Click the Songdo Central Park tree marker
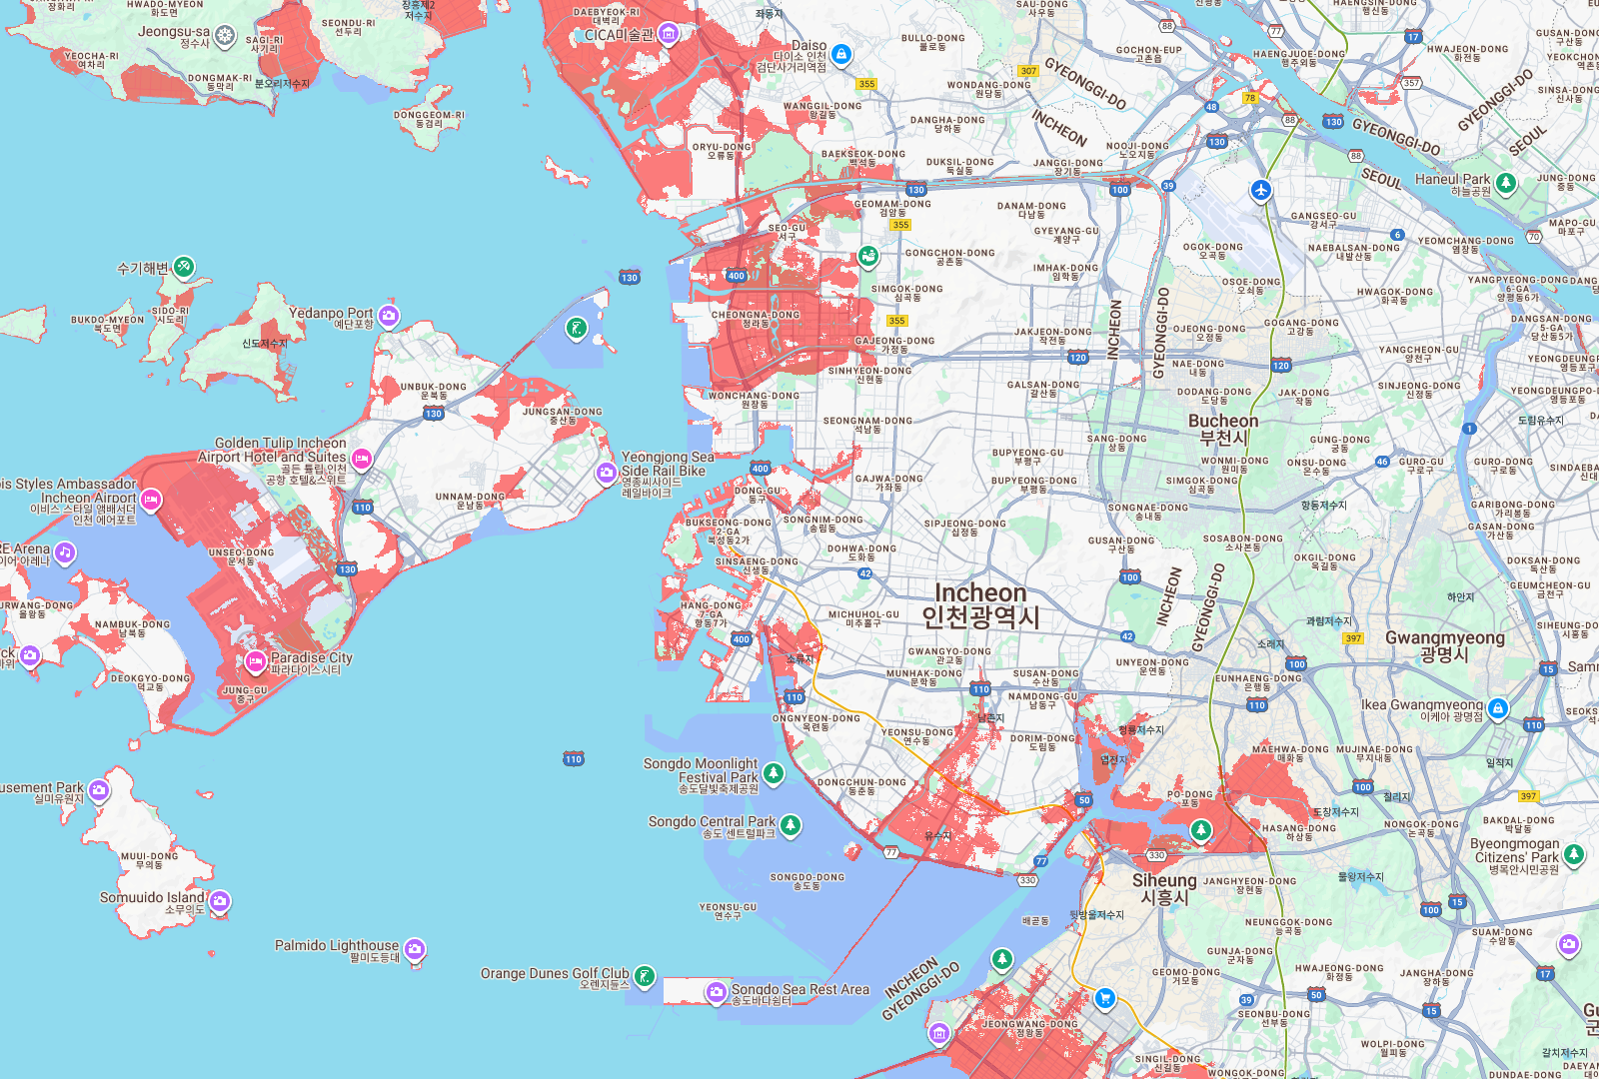Image resolution: width=1599 pixels, height=1079 pixels. click(x=791, y=824)
